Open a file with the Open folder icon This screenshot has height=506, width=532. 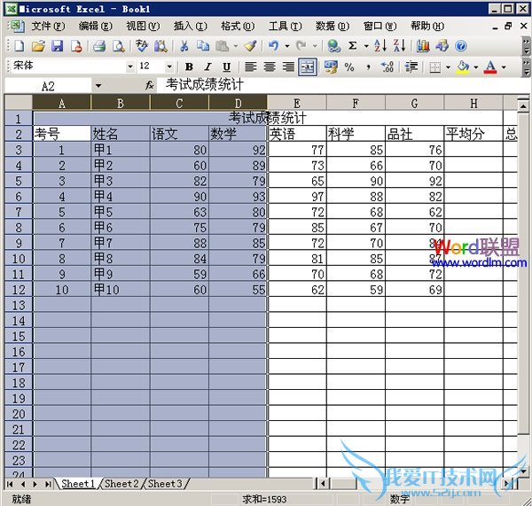(x=38, y=46)
